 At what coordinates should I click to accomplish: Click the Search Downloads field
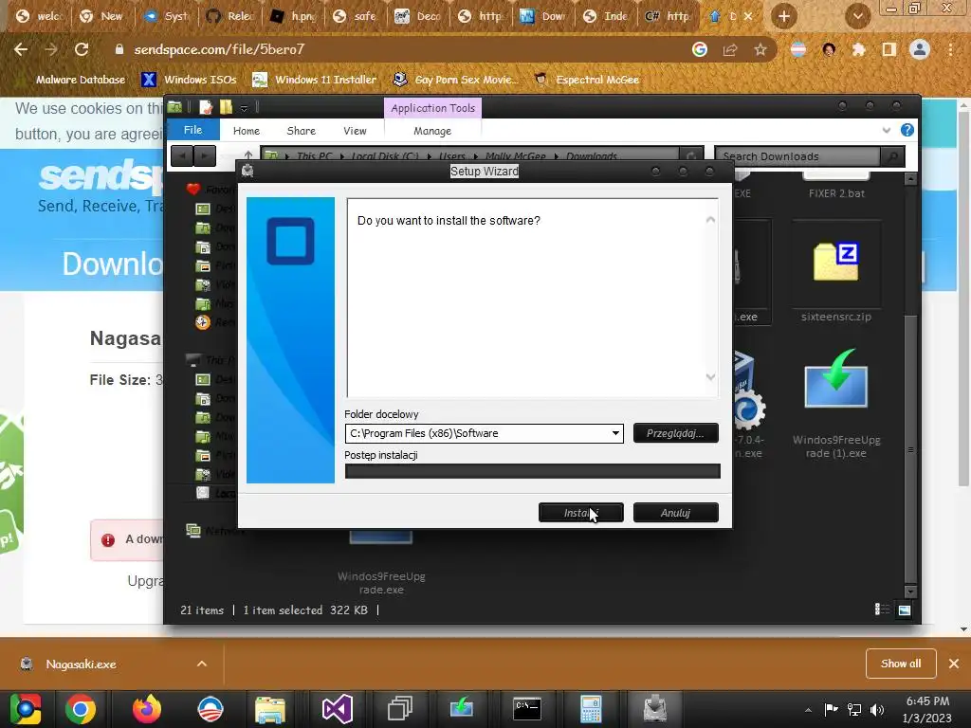(x=797, y=156)
